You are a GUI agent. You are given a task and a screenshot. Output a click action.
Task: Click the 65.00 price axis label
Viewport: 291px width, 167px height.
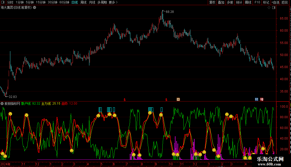[284, 18]
